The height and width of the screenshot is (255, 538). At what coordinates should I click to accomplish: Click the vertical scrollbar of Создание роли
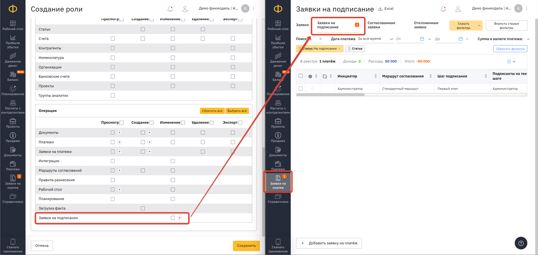click(x=263, y=192)
